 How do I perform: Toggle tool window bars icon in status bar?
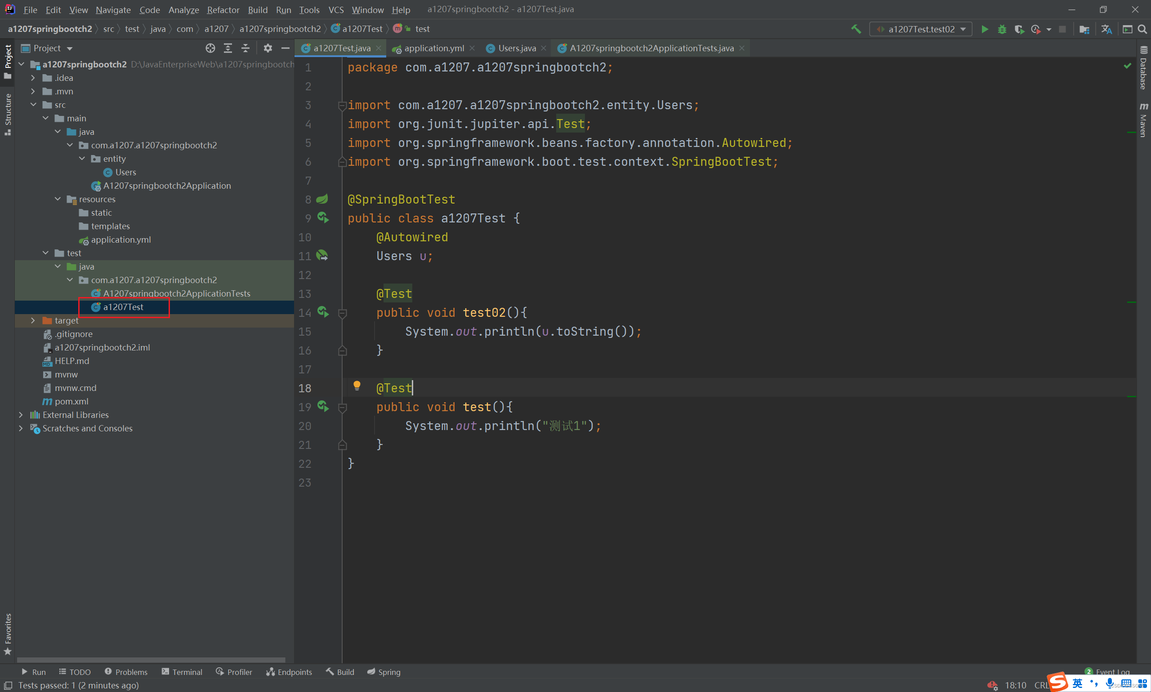[x=8, y=685]
